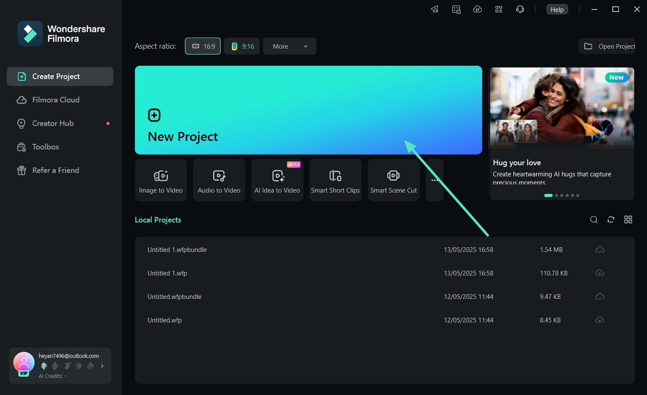Expand account details chevron
The height and width of the screenshot is (395, 647).
click(x=102, y=366)
